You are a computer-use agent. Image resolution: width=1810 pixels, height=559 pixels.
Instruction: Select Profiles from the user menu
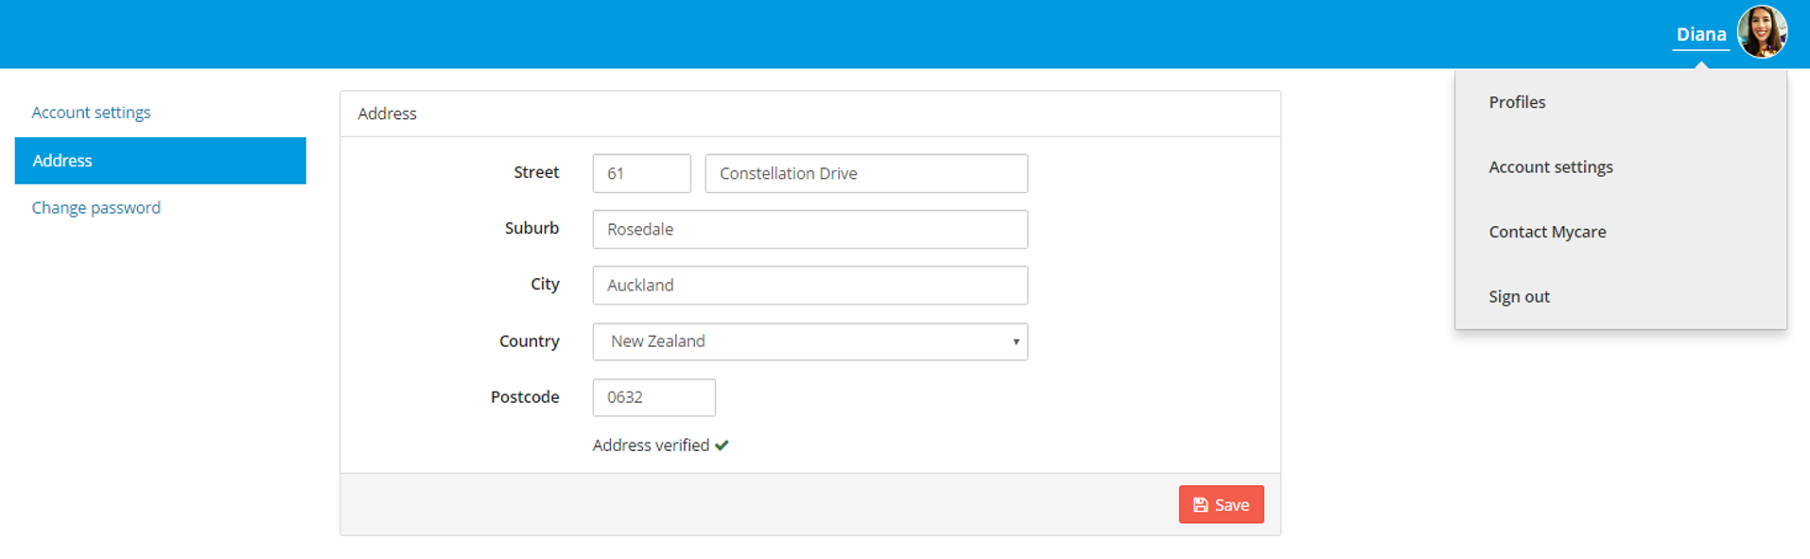point(1517,102)
